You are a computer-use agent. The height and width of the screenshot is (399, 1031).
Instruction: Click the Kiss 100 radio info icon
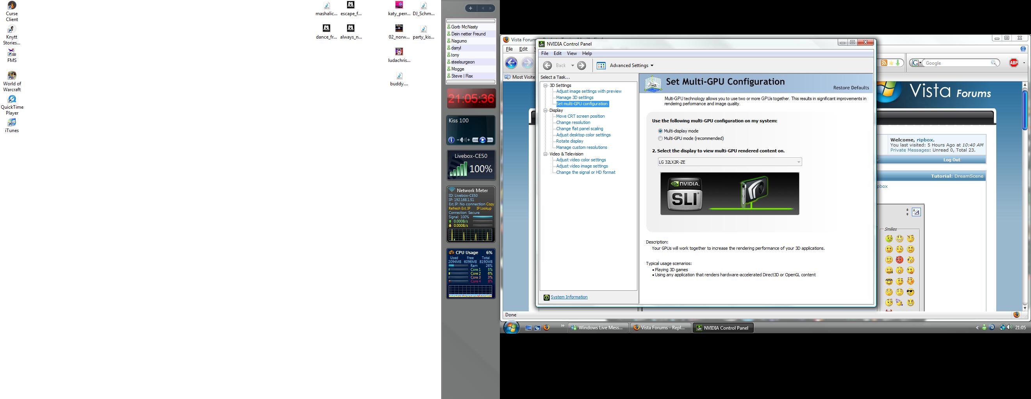[451, 140]
